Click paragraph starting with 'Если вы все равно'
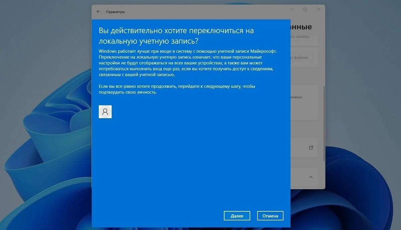This screenshot has width=401, height=230. pyautogui.click(x=177, y=89)
